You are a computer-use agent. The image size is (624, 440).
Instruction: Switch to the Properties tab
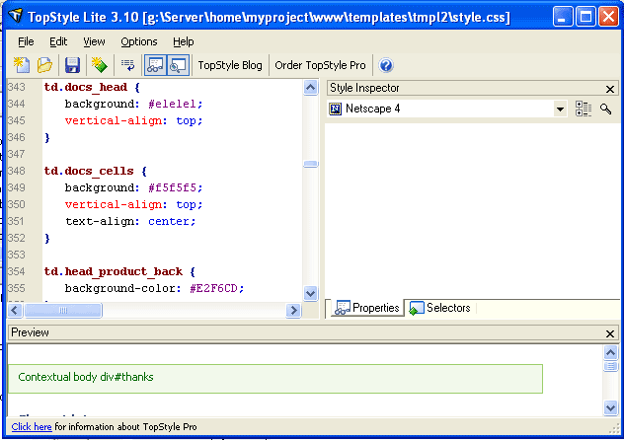366,308
